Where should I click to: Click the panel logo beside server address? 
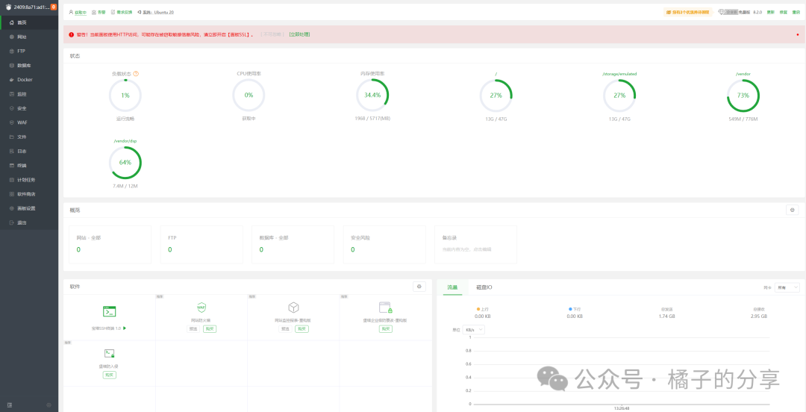click(x=8, y=7)
